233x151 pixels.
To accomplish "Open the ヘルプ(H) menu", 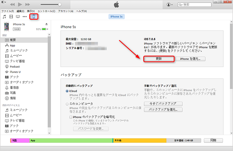I will [x=81, y=11].
